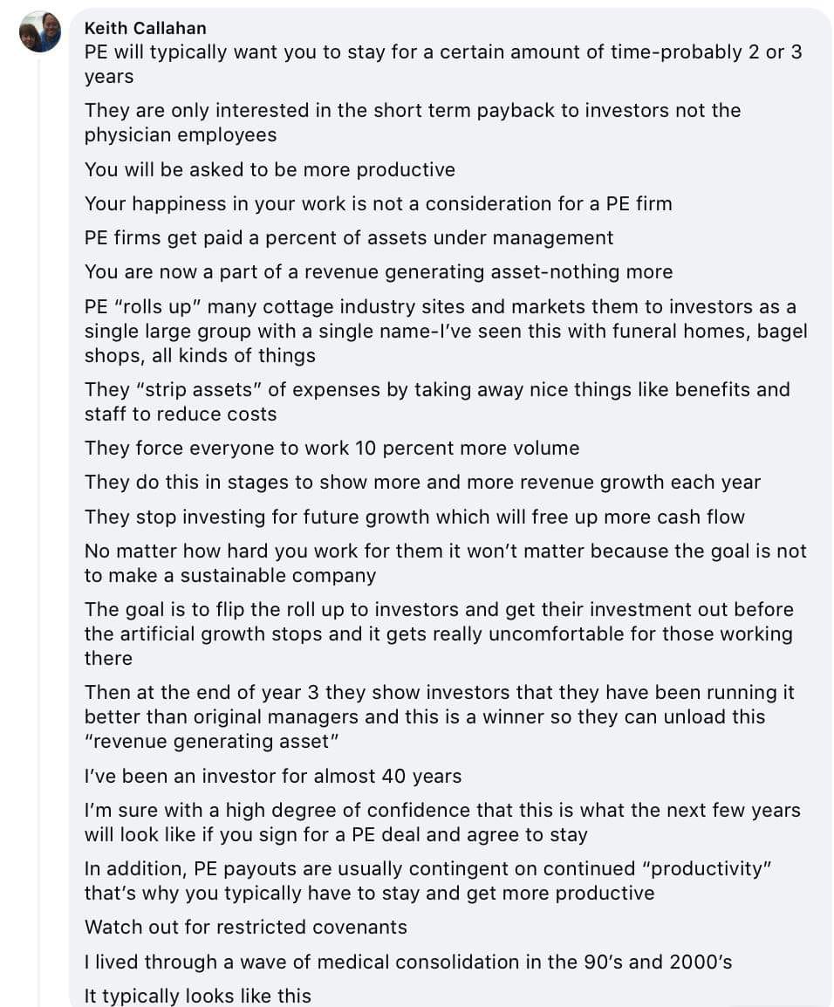The image size is (834, 1007).
Task: Click the vertical comment thread line
Action: [38, 524]
